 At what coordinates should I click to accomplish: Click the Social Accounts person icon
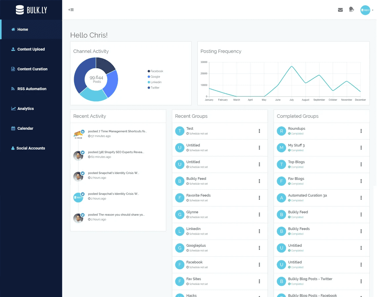(13, 148)
